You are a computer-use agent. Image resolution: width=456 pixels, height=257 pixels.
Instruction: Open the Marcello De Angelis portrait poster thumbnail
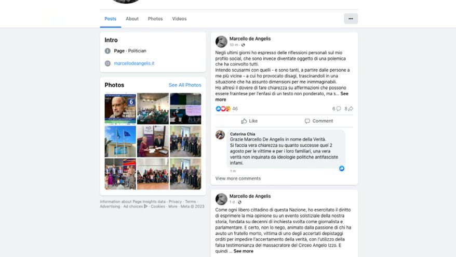[120, 109]
